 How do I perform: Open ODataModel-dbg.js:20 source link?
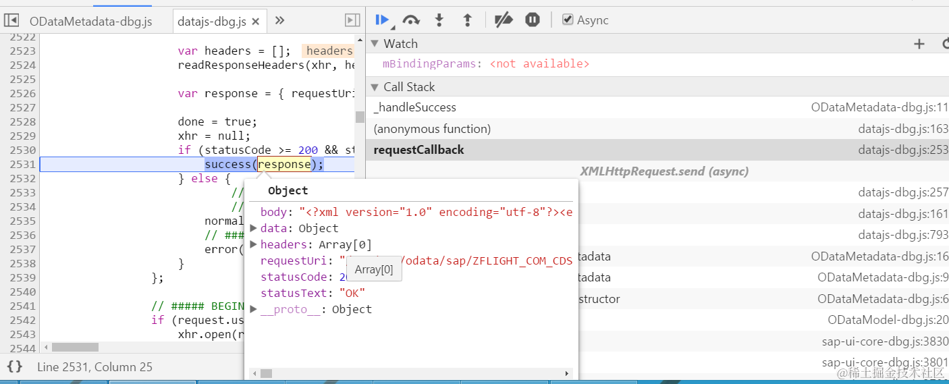888,320
